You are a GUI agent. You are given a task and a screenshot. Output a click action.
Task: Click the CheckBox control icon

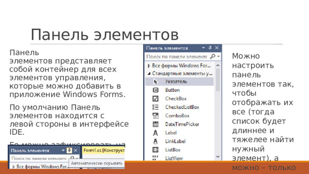coord(155,99)
